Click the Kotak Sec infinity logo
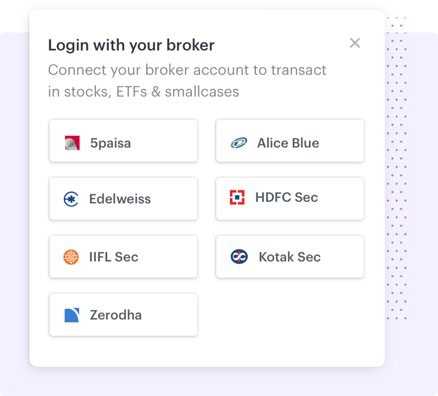 coord(239,257)
